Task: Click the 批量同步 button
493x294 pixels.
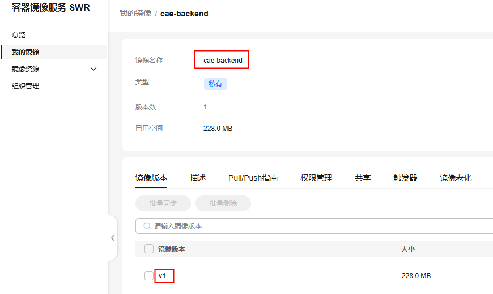Action: coord(163,203)
